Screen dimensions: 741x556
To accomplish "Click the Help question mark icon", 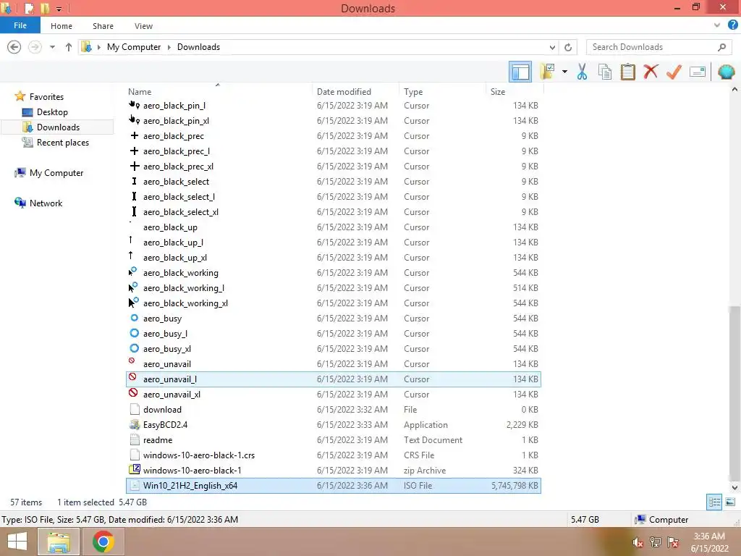I will [733, 25].
